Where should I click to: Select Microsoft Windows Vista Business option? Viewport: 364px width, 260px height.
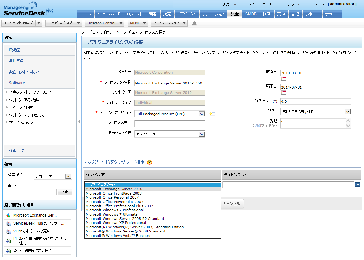click(x=152, y=236)
